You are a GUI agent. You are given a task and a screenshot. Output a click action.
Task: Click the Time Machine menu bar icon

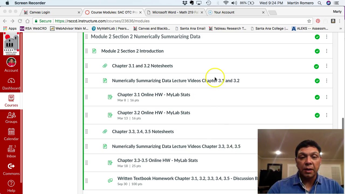pos(209,3)
